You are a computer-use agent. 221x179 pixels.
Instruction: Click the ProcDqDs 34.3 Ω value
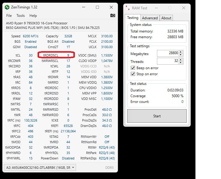point(107,120)
